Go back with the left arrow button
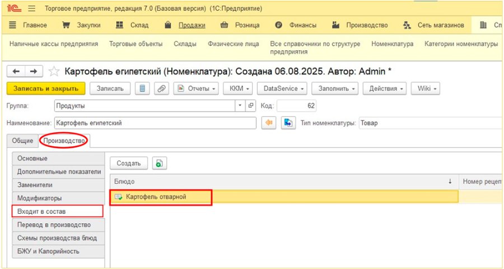Viewport: 504px width, 269px height. [x=16, y=71]
